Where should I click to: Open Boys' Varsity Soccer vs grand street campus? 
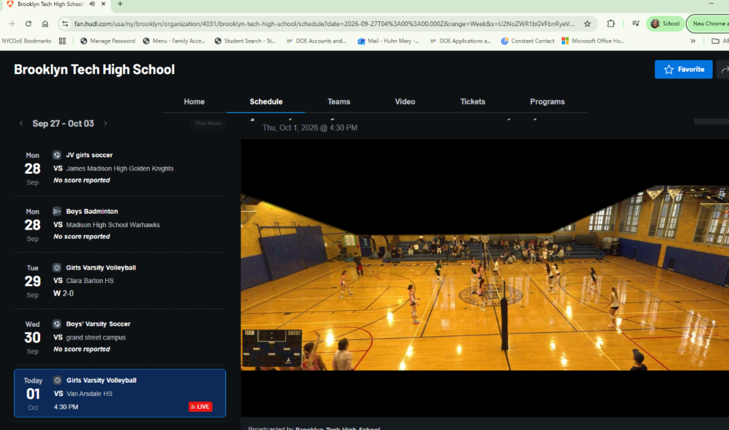pyautogui.click(x=120, y=337)
